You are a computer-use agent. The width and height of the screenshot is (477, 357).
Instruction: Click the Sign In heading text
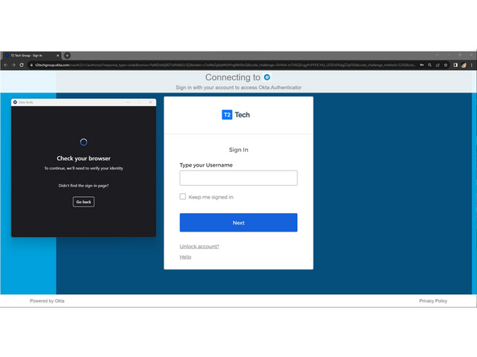point(238,150)
